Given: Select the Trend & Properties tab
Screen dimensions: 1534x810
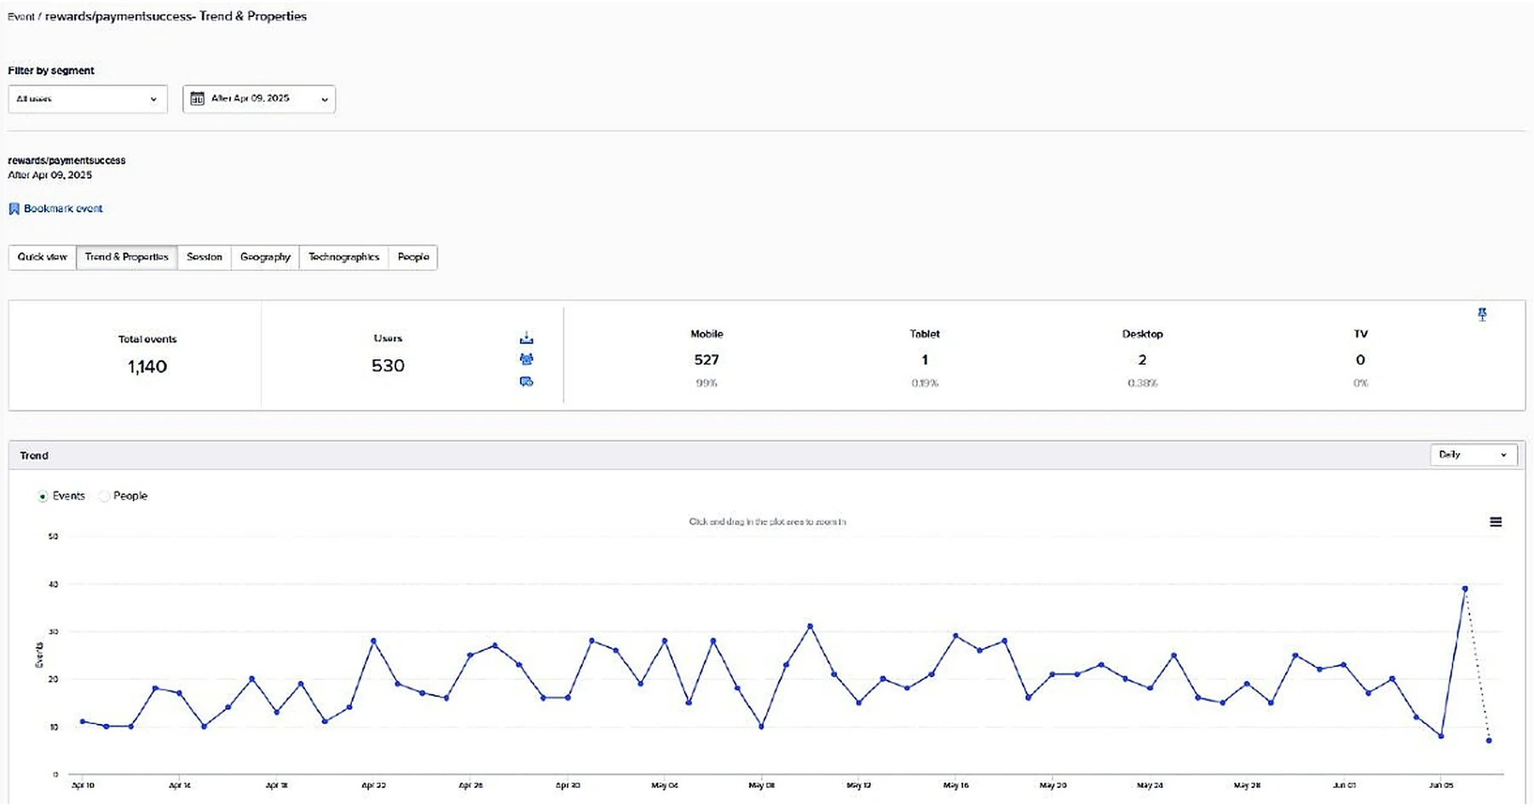Looking at the screenshot, I should pyautogui.click(x=127, y=257).
